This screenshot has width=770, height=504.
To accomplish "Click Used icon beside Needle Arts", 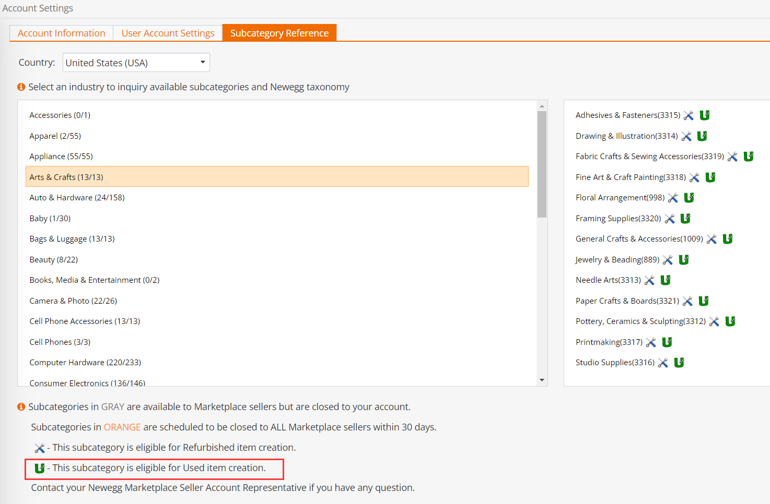I will [666, 280].
